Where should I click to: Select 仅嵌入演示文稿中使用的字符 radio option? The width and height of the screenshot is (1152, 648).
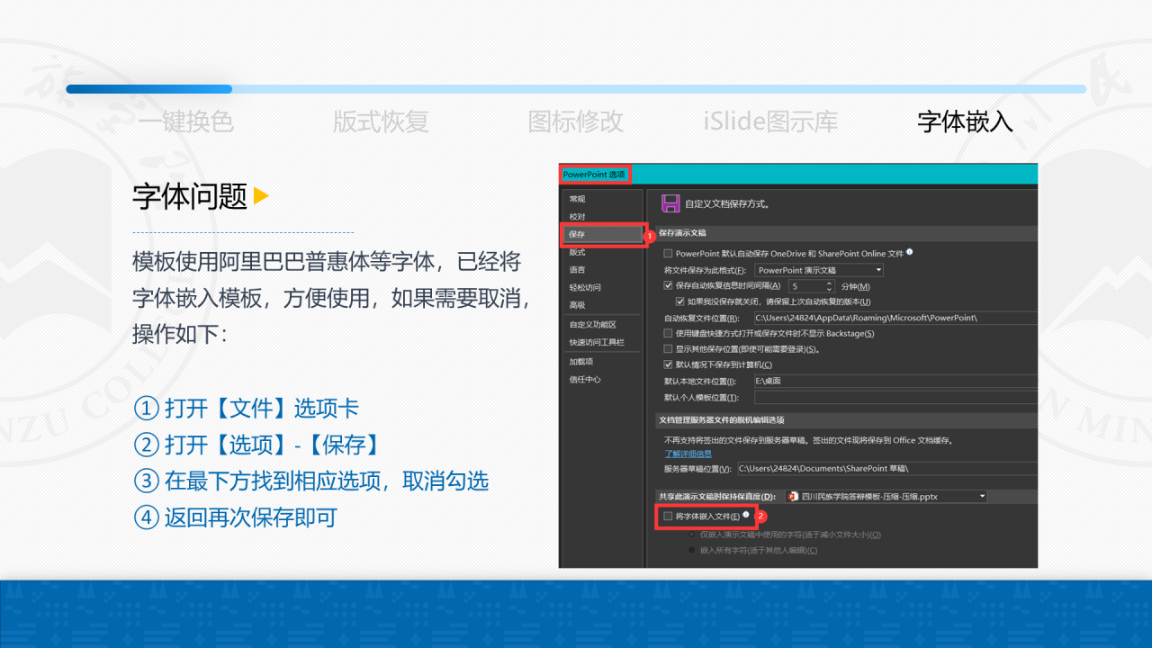pos(692,534)
